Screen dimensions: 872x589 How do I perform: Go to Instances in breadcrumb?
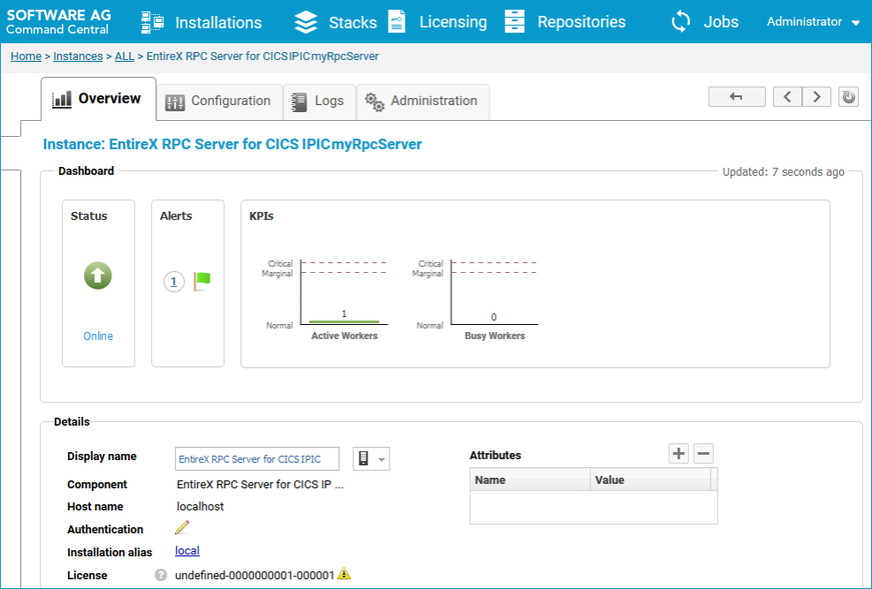(78, 57)
